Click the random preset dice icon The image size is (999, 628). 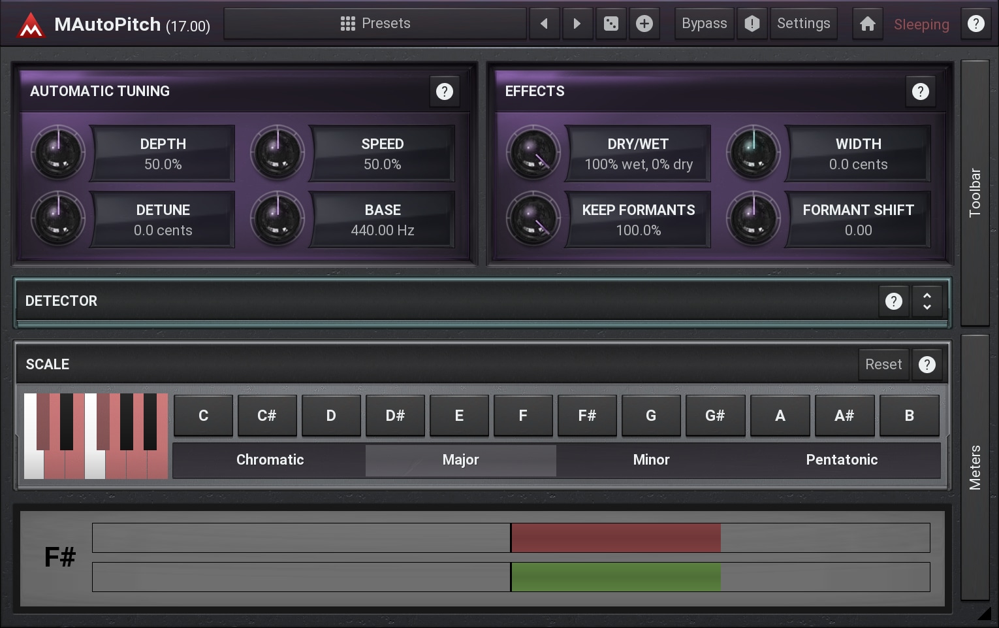[x=610, y=24]
